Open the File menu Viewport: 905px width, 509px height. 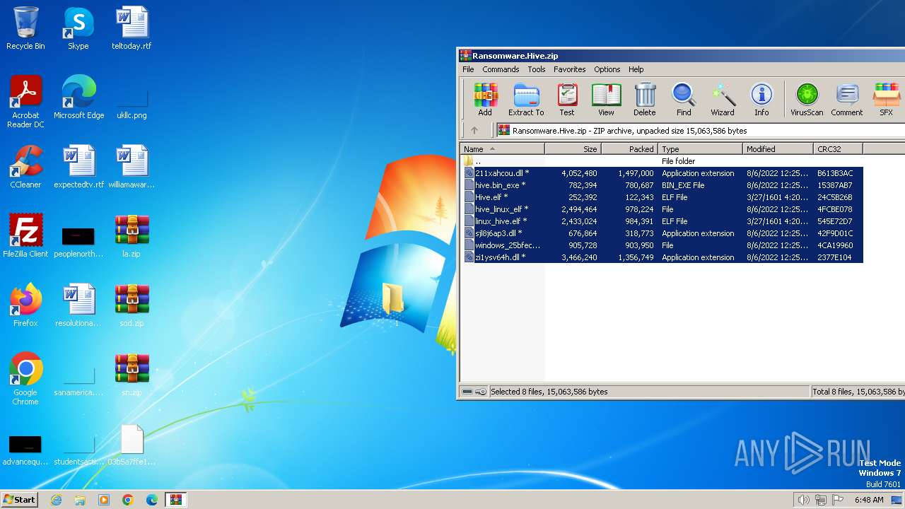[x=468, y=69]
